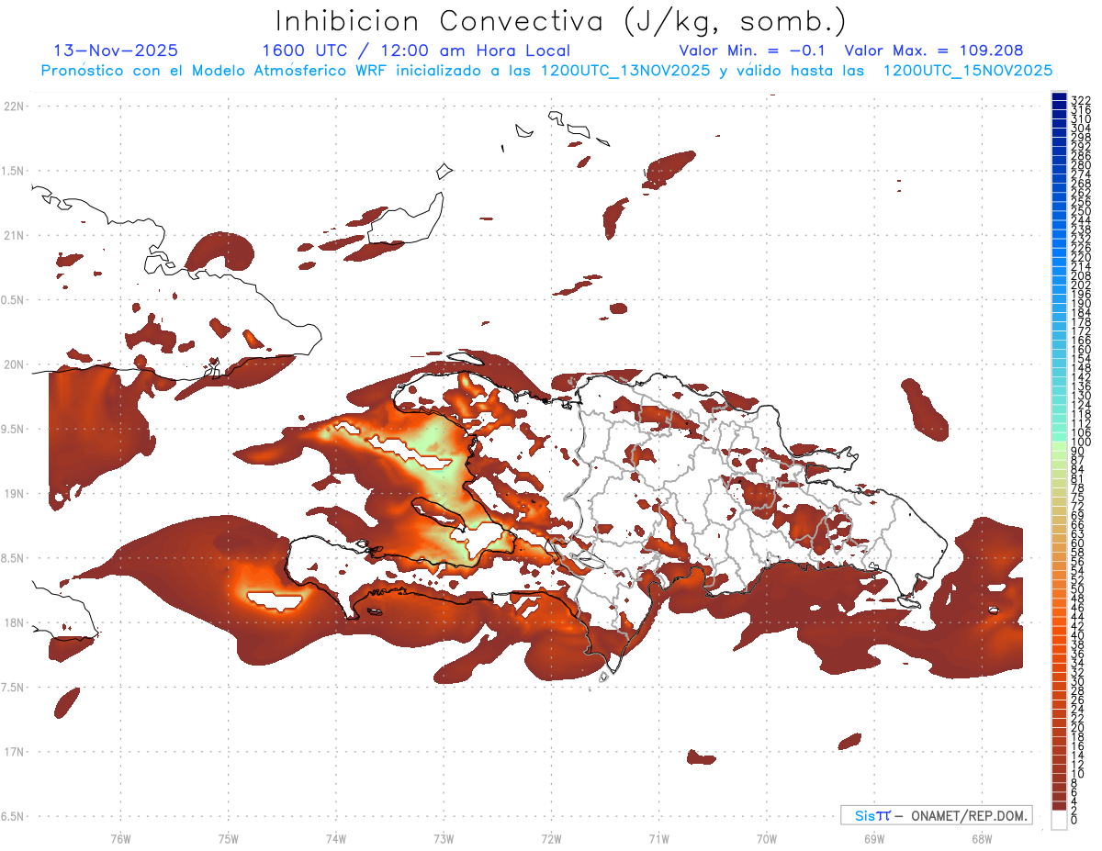Screen dimensions: 1102x851
Task: Click the "22N" latitude label
Action: click(14, 106)
